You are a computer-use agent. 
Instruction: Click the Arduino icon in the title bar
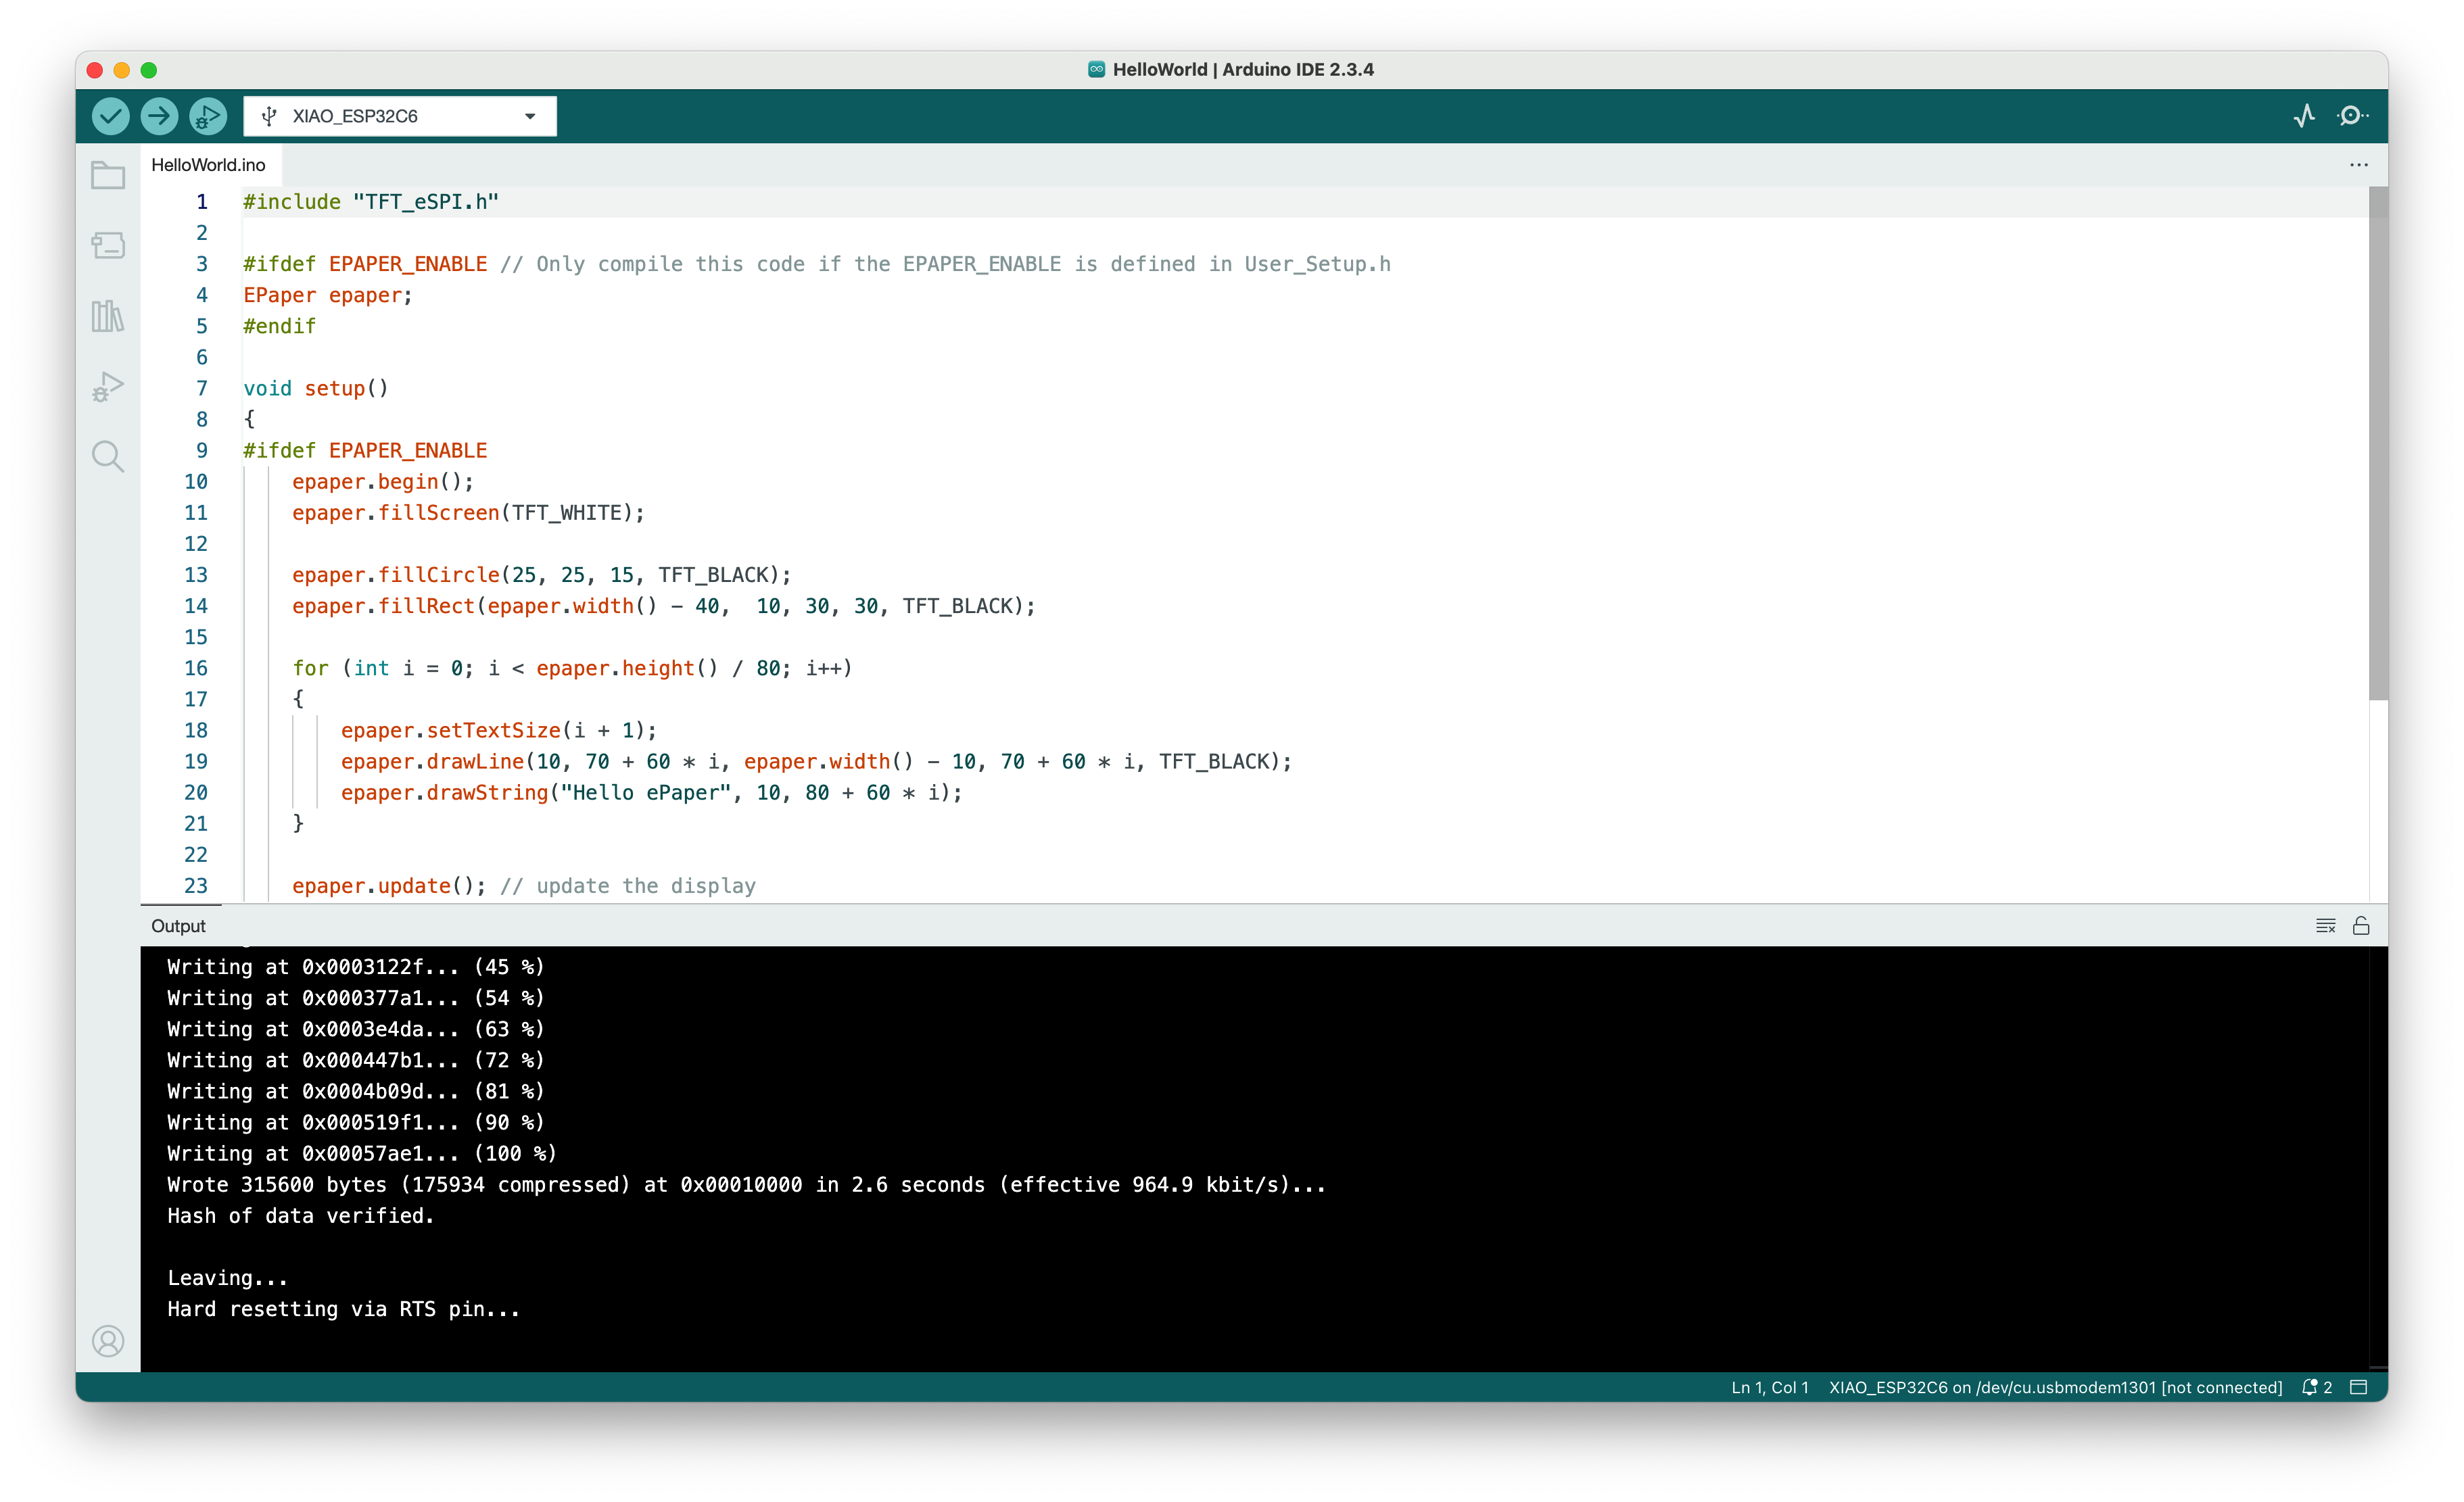pyautogui.click(x=1096, y=69)
